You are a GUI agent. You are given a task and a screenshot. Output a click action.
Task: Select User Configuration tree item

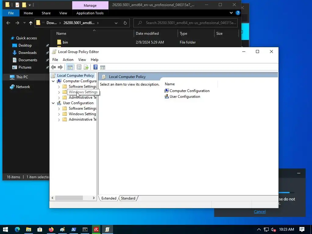pos(78,103)
